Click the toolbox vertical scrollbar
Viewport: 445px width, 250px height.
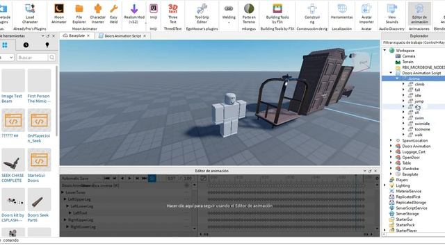[x=56, y=101]
